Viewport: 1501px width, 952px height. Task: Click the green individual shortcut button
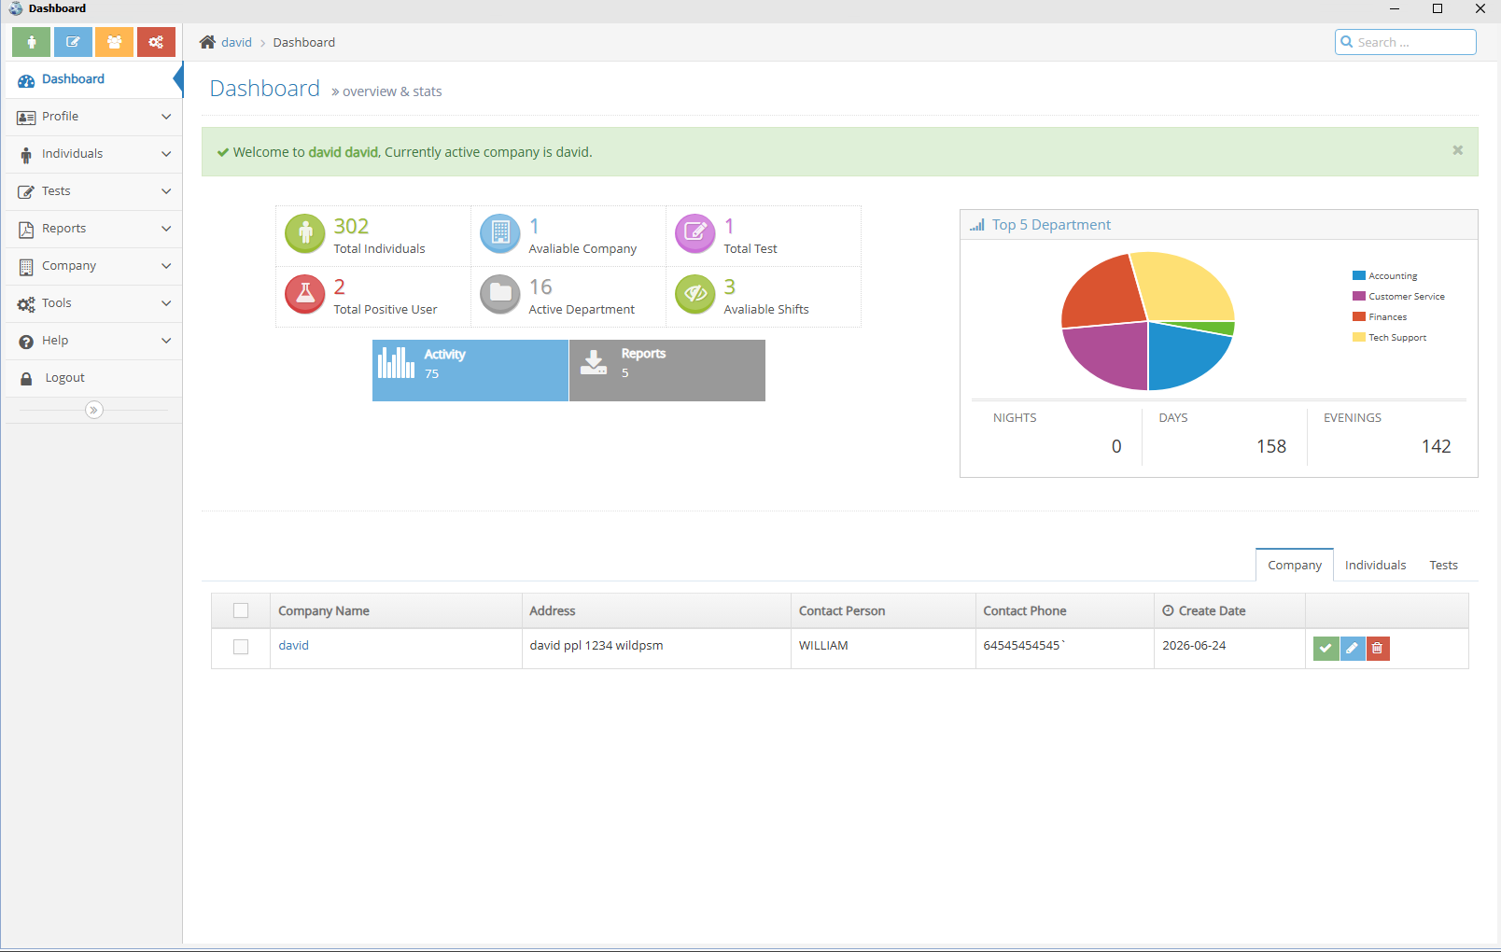click(x=31, y=42)
